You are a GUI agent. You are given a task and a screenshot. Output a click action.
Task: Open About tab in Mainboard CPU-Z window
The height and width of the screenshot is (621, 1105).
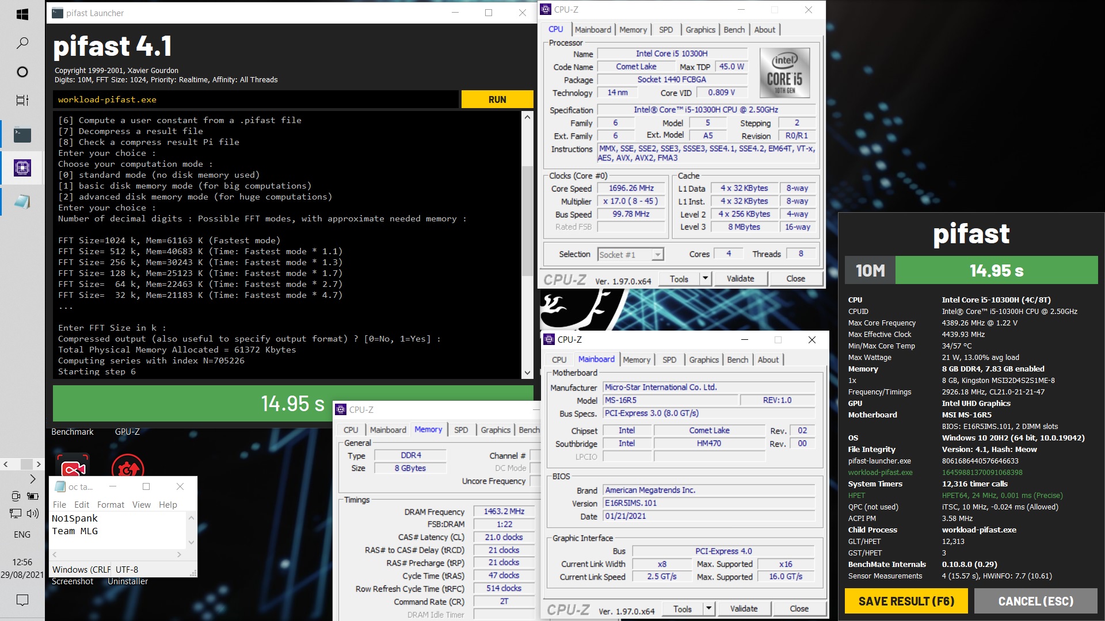pyautogui.click(x=768, y=360)
